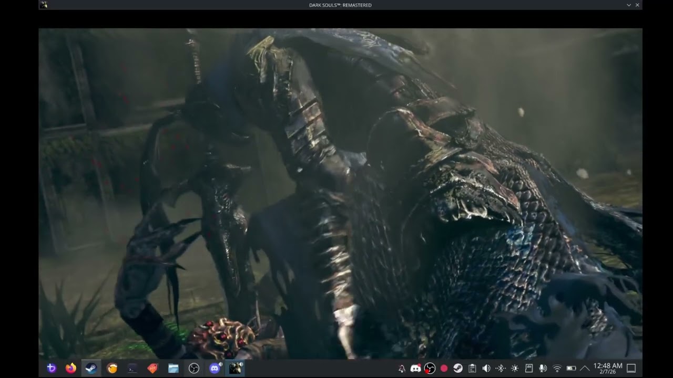This screenshot has height=378, width=673.
Task: Open Bluetooth settings from the tray
Action: [501, 369]
